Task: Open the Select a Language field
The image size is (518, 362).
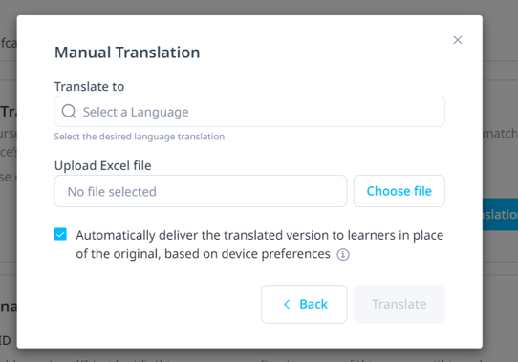Action: 249,112
